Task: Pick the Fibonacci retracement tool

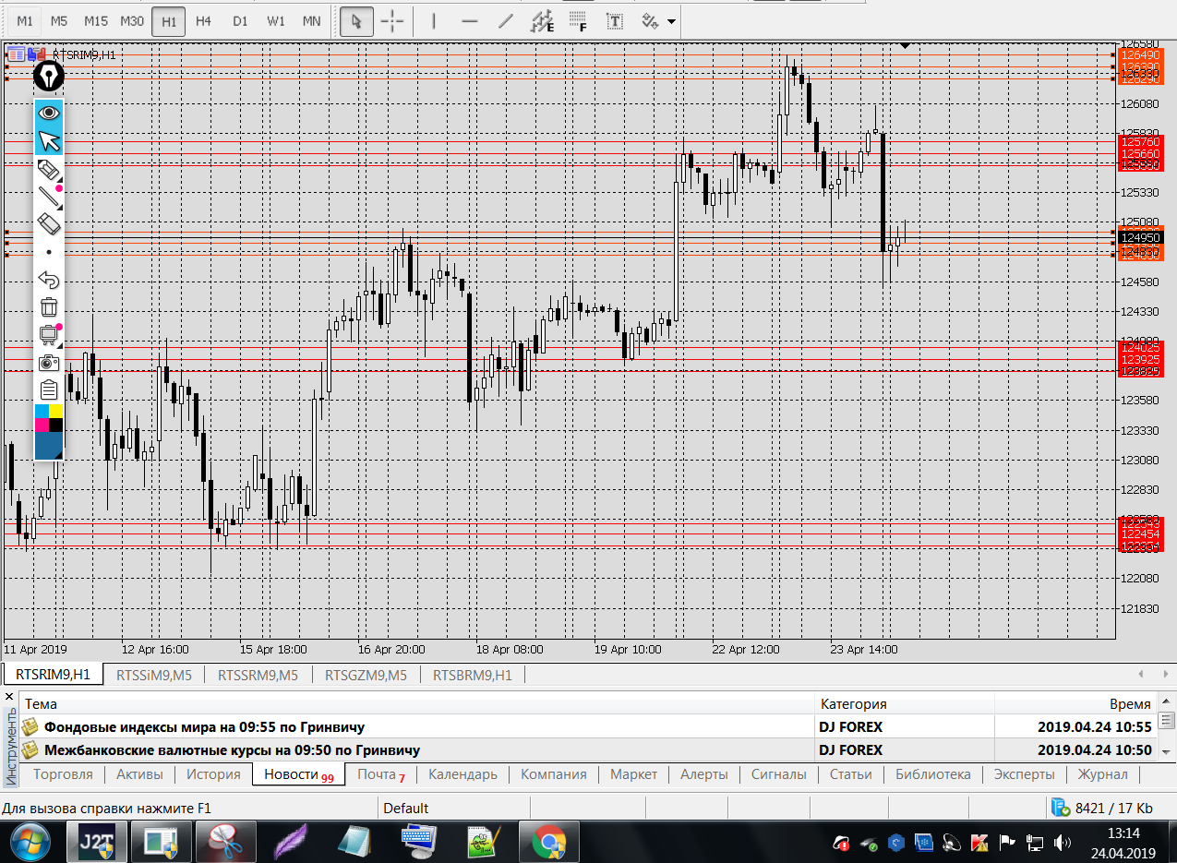Action: [x=578, y=20]
